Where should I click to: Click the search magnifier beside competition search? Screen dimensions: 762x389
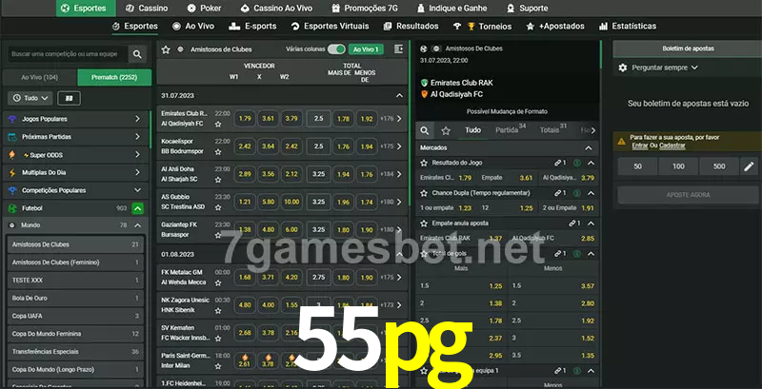coord(138,55)
